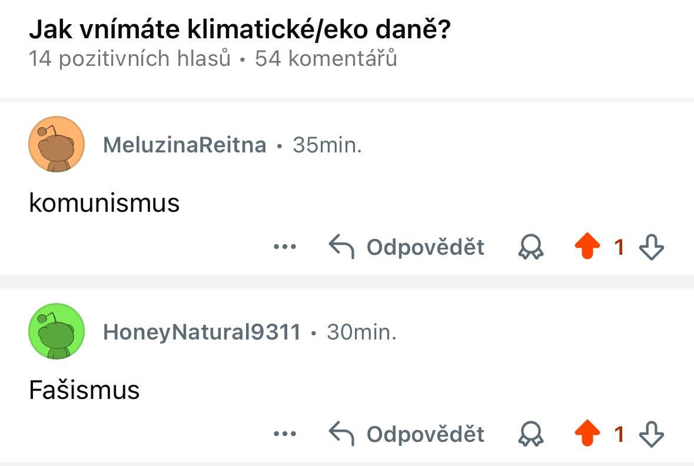Screen dimensions: 694x466
Task: Click MeluzinaReitna's orange avatar
Action: (x=56, y=144)
